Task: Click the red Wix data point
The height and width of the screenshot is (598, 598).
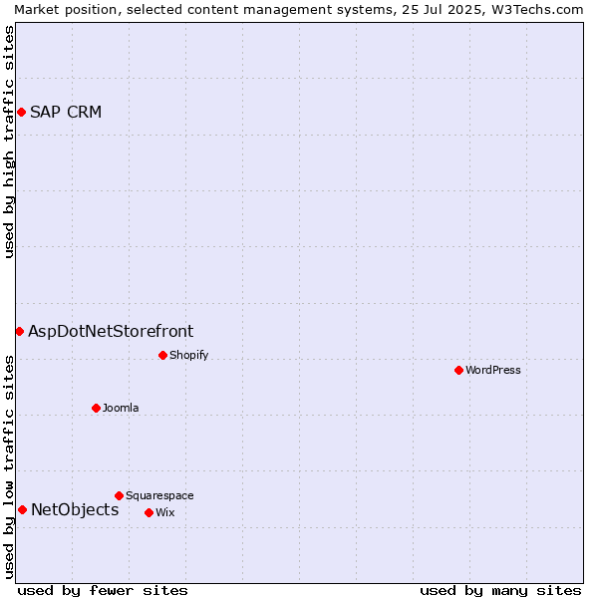Action: 149,513
